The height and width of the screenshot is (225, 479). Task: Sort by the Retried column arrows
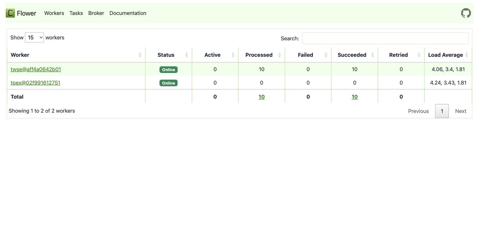coord(419,55)
